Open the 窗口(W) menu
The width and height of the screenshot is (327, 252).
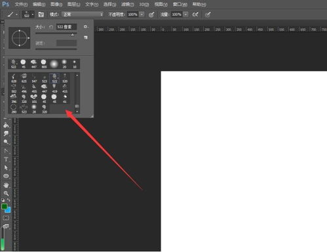[180, 5]
